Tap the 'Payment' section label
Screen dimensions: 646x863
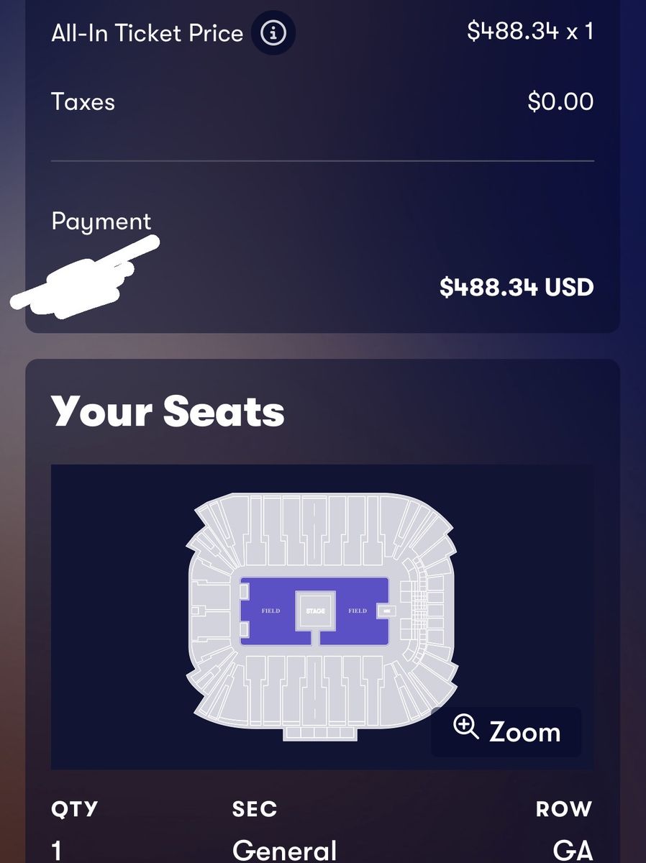click(101, 221)
